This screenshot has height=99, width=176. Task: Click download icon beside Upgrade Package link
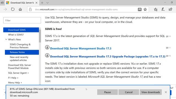(x=47, y=55)
